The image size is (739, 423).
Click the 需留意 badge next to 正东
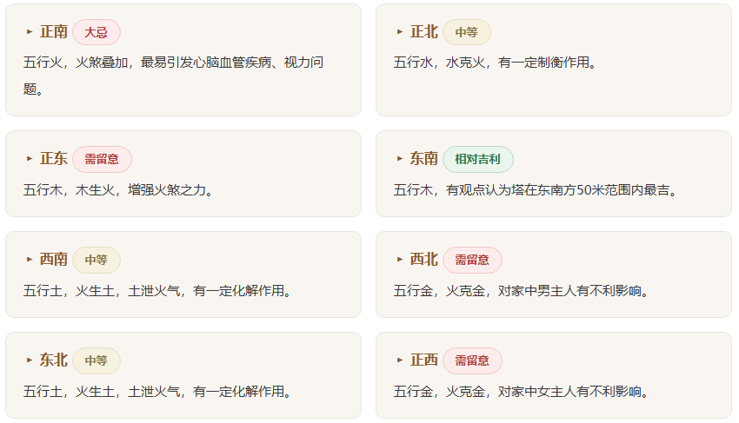[x=102, y=159]
